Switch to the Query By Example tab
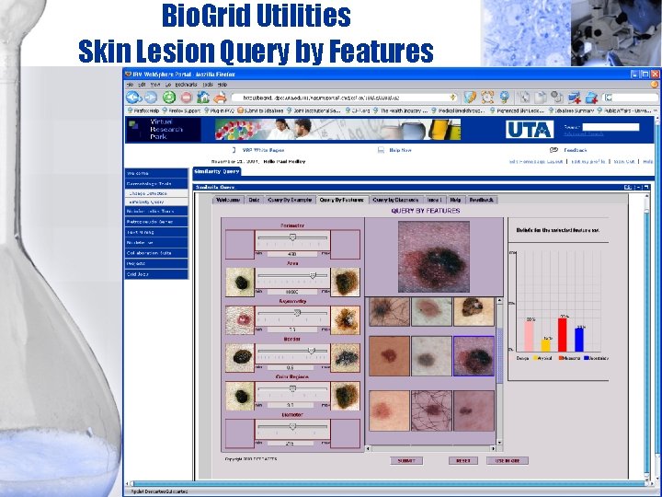662x497 pixels. 290,200
